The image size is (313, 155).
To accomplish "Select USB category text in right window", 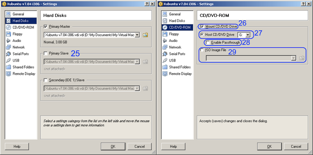I will pyautogui.click(x=173, y=61).
